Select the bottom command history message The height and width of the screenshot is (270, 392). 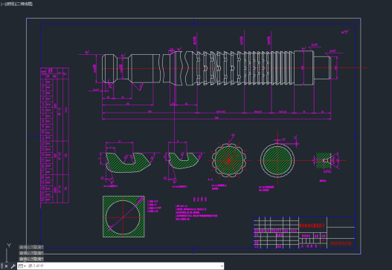[x=31, y=259]
